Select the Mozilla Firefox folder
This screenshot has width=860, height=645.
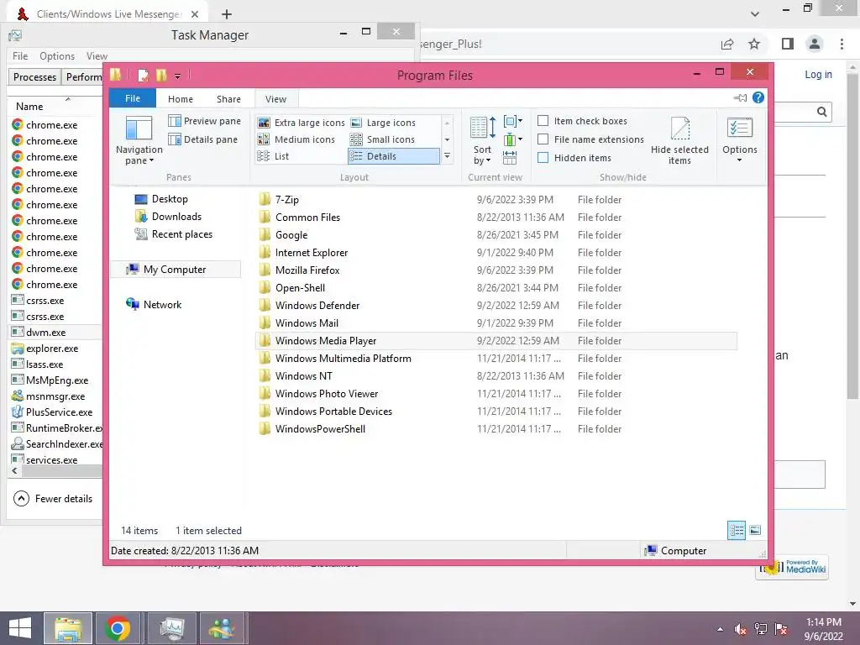tap(496, 270)
